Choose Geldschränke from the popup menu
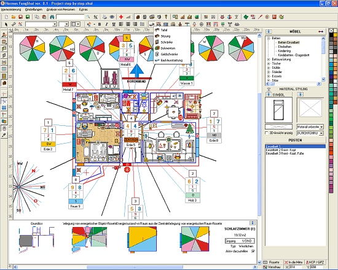 [169, 54]
